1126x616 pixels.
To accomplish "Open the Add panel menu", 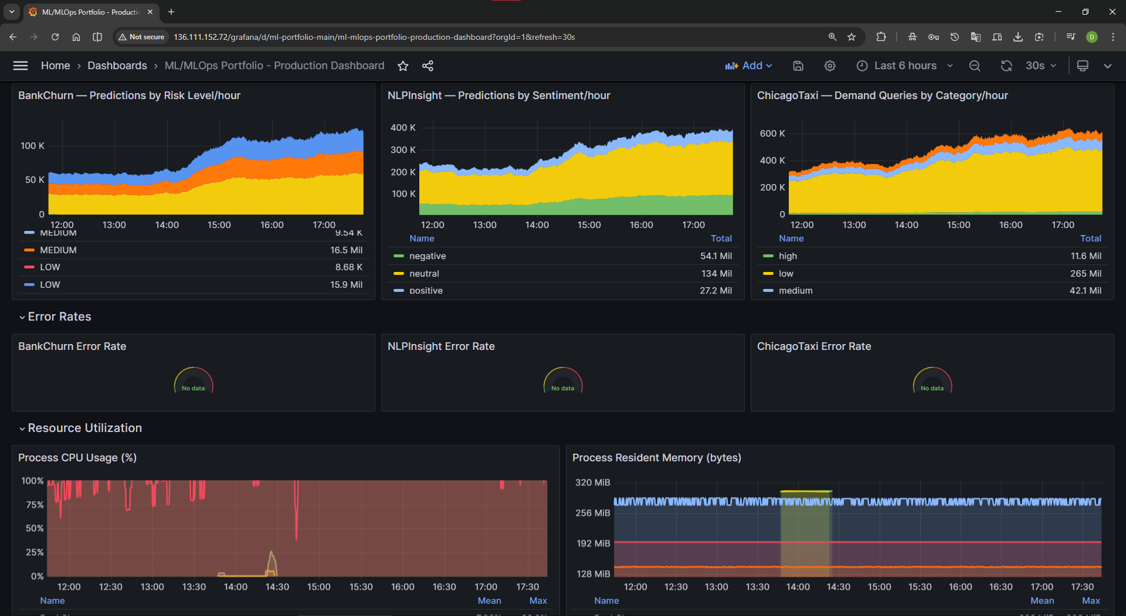I will pyautogui.click(x=749, y=66).
